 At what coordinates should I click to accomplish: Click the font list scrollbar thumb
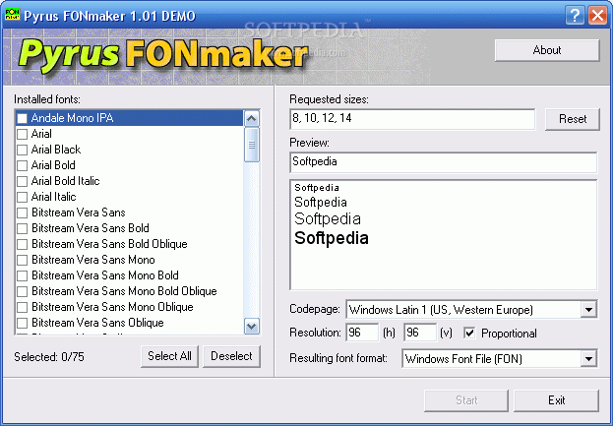pyautogui.click(x=251, y=145)
